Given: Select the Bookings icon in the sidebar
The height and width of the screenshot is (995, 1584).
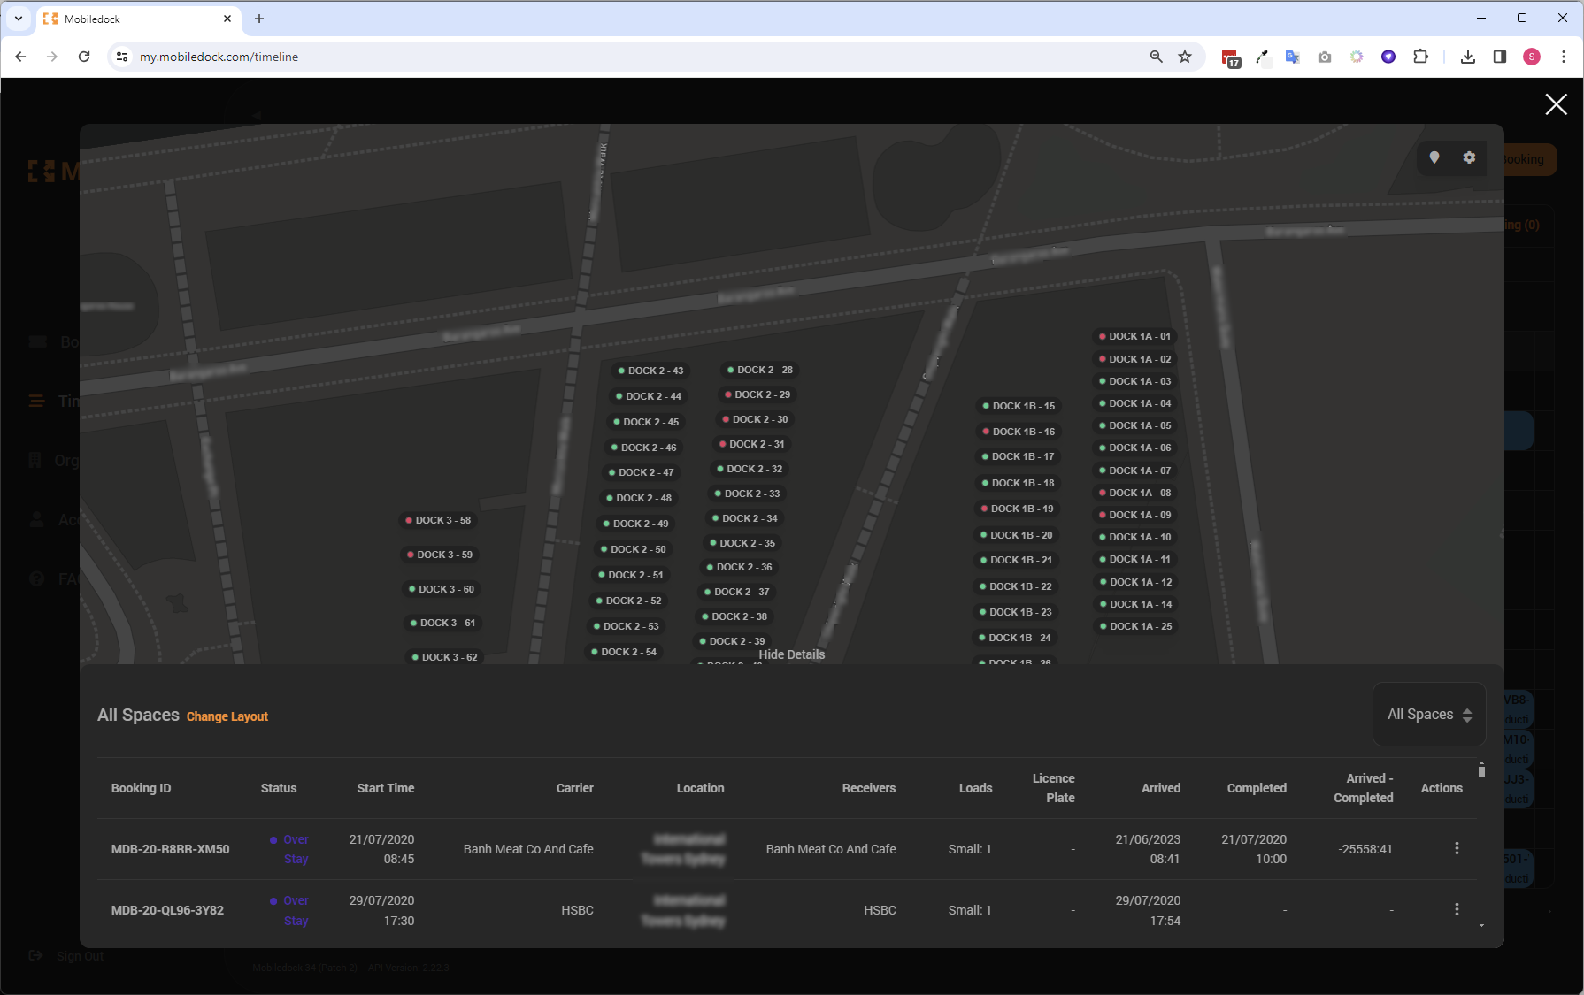Looking at the screenshot, I should coord(37,341).
